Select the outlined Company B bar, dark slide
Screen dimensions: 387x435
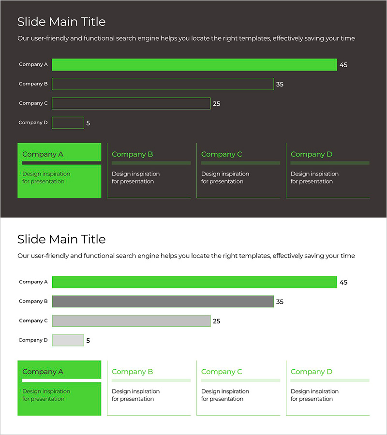tap(163, 84)
